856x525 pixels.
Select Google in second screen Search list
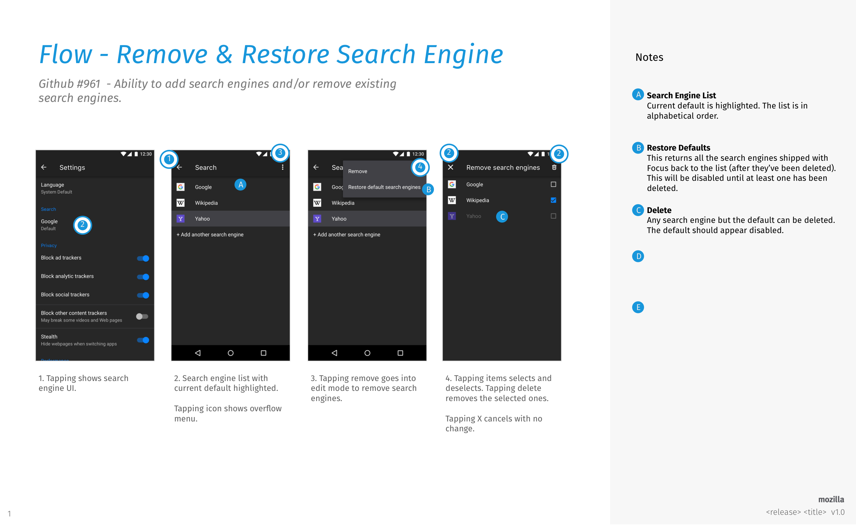point(230,187)
